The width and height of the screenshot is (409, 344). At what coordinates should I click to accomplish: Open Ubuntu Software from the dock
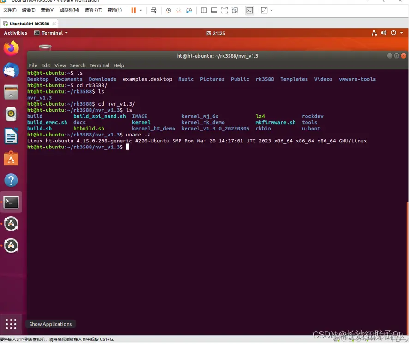click(11, 158)
